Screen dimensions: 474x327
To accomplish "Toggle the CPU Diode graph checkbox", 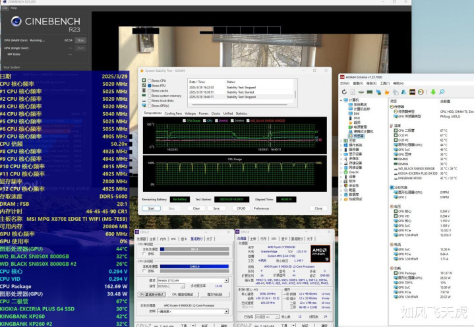I will (x=184, y=121).
